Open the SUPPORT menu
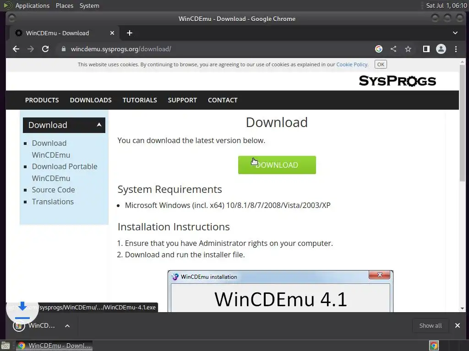 coord(182,100)
